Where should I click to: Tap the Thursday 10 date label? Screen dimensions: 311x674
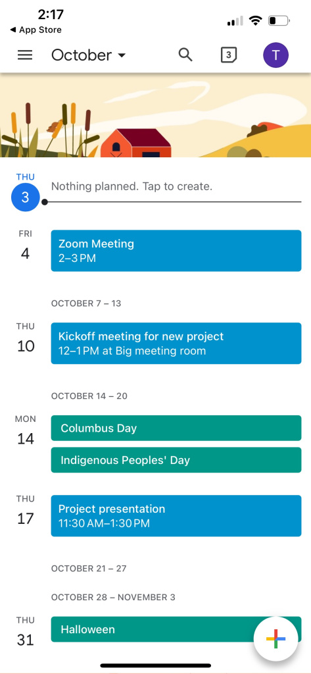[26, 339]
